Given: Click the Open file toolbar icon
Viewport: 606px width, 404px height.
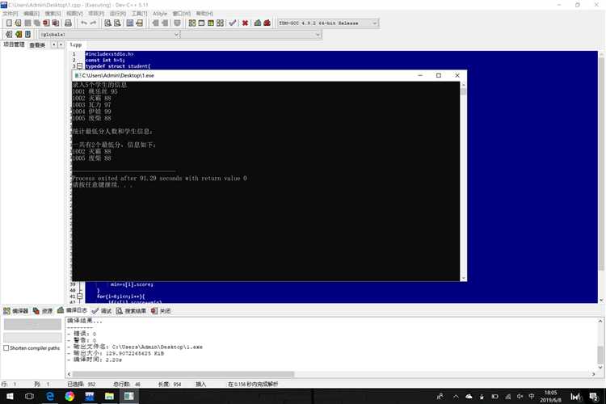Looking at the screenshot, I should [18, 23].
